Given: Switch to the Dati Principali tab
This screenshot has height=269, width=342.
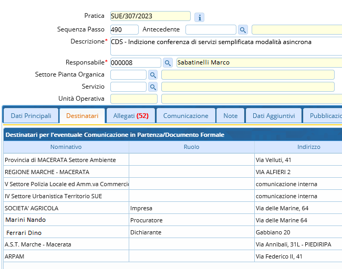Looking at the screenshot, I should point(31,115).
